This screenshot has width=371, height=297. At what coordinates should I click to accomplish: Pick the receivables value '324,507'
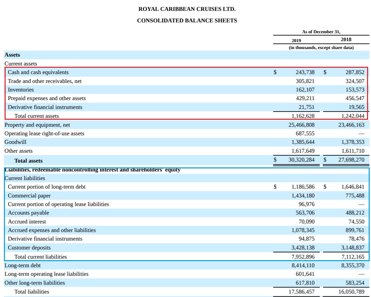pyautogui.click(x=355, y=81)
